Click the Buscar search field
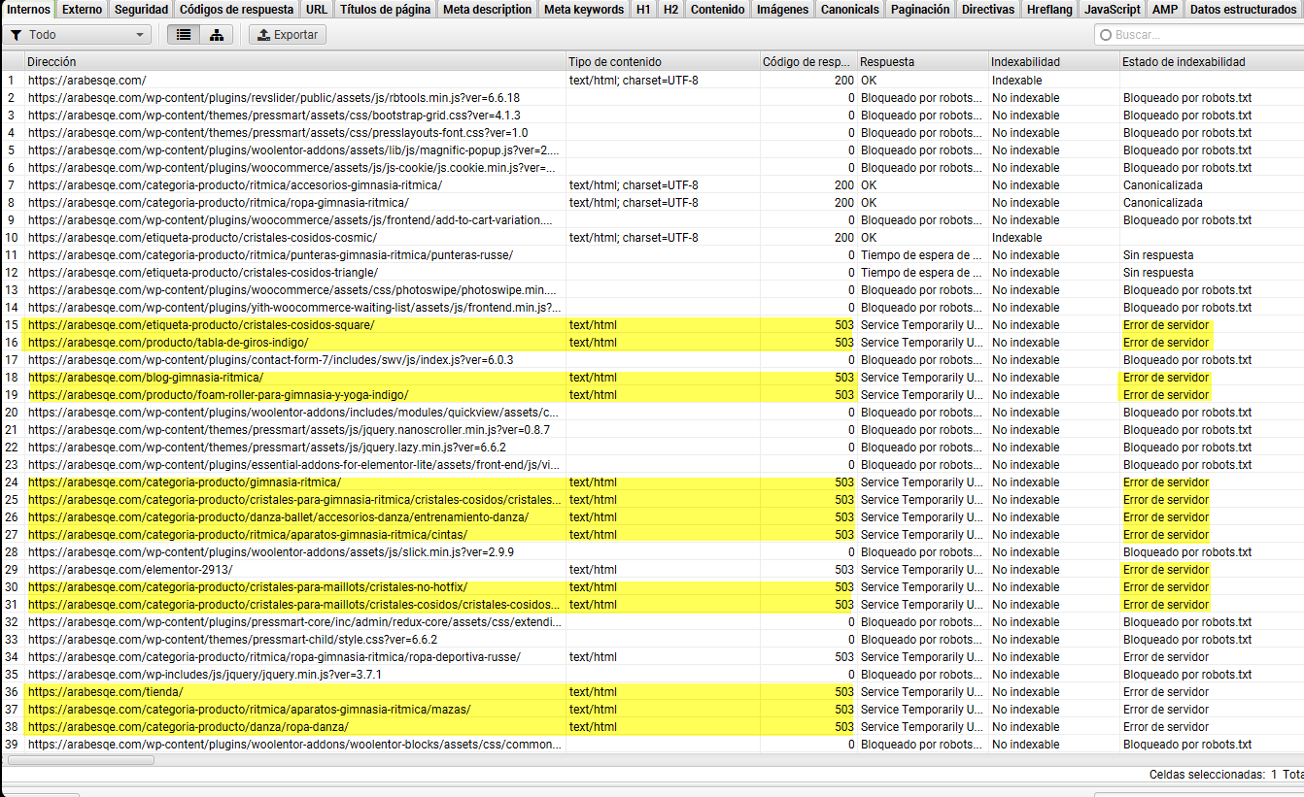 [1200, 34]
